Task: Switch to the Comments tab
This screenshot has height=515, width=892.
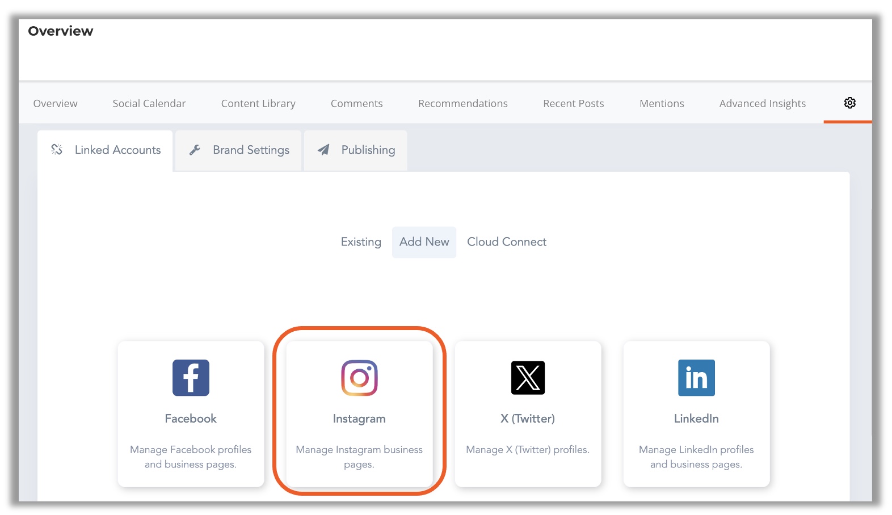Action: [x=357, y=103]
